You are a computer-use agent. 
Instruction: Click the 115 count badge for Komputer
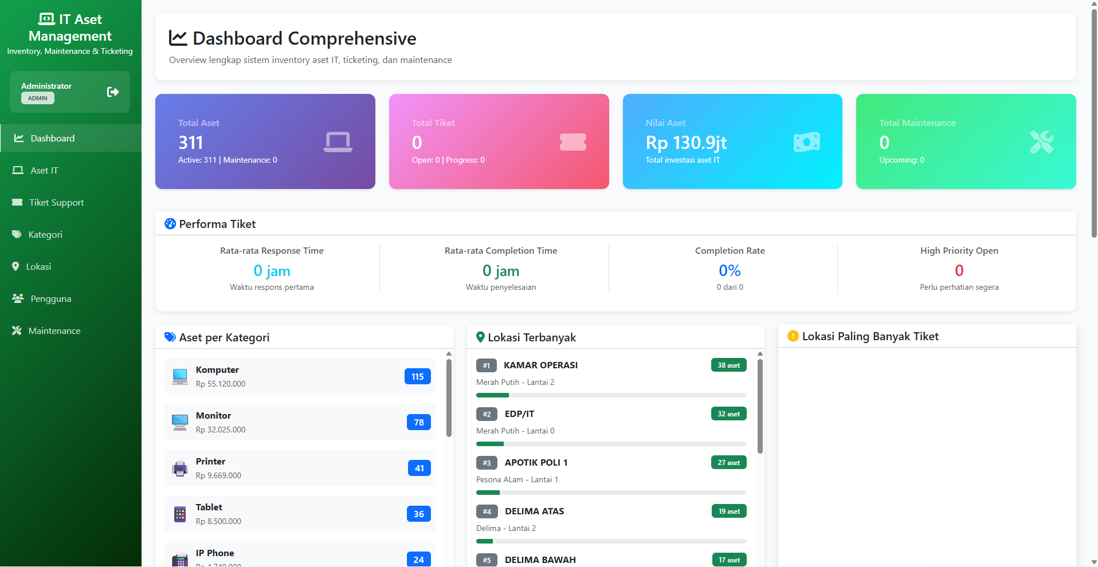pyautogui.click(x=417, y=377)
